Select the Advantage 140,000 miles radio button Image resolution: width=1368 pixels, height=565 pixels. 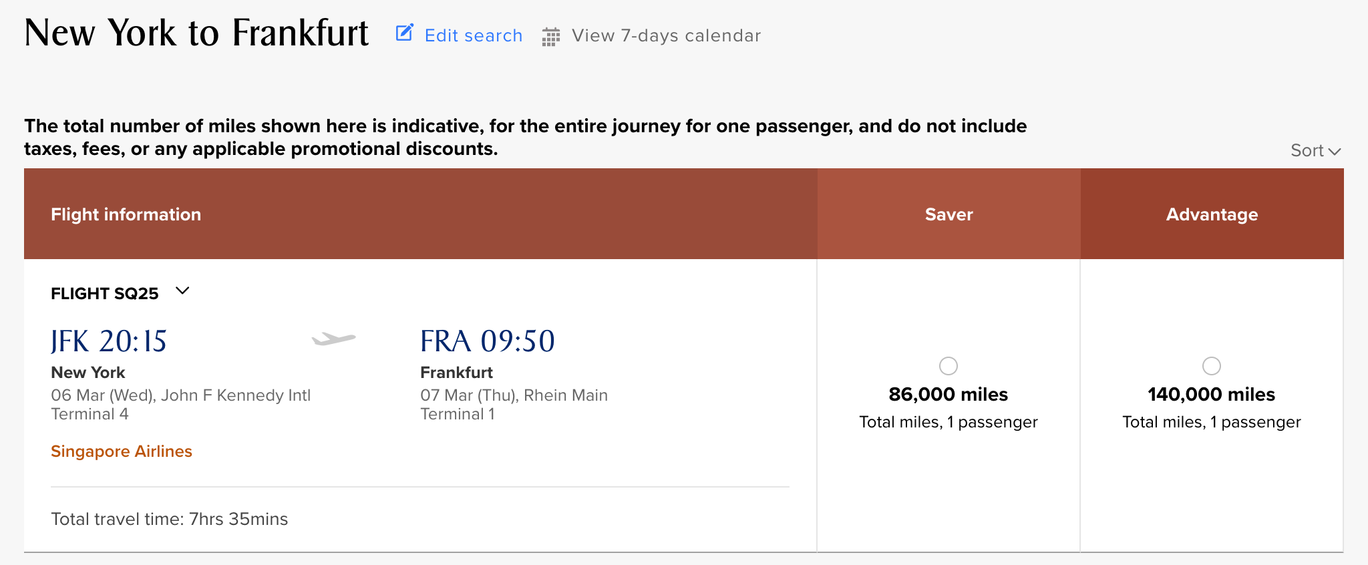pos(1211,366)
